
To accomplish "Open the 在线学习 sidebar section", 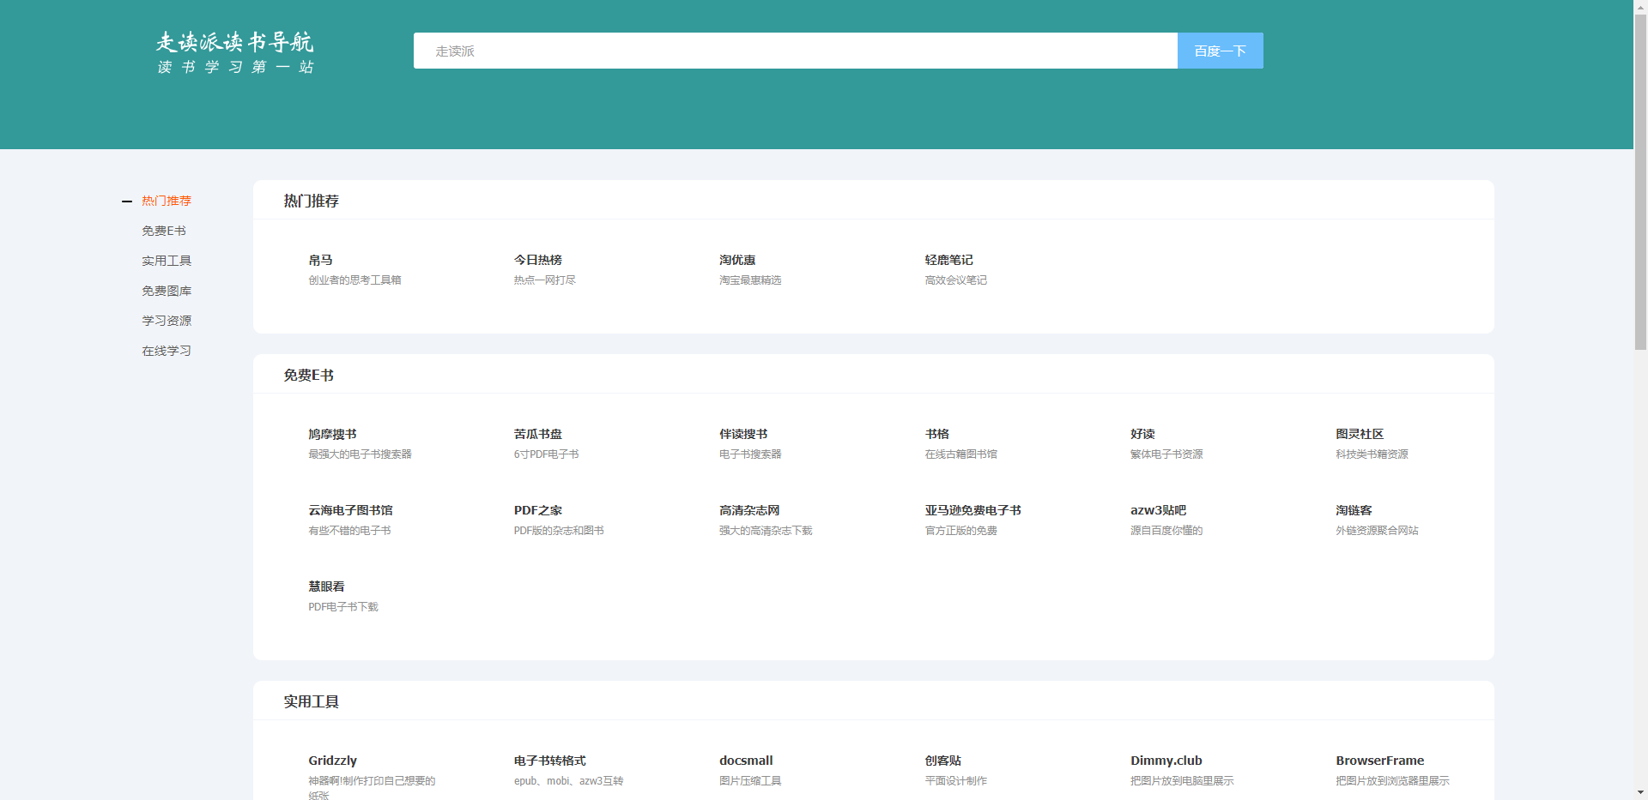I will pyautogui.click(x=167, y=351).
